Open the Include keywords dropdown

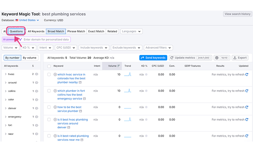point(94,48)
